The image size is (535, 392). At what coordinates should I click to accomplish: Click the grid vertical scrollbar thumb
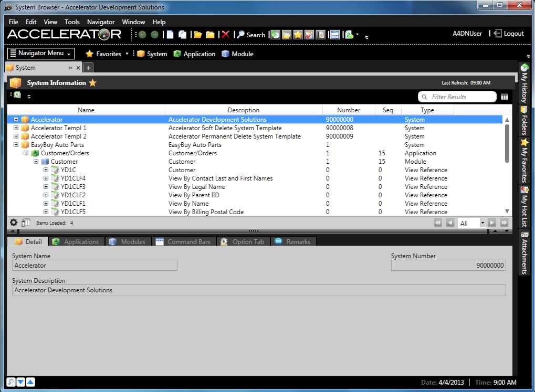pos(507,143)
